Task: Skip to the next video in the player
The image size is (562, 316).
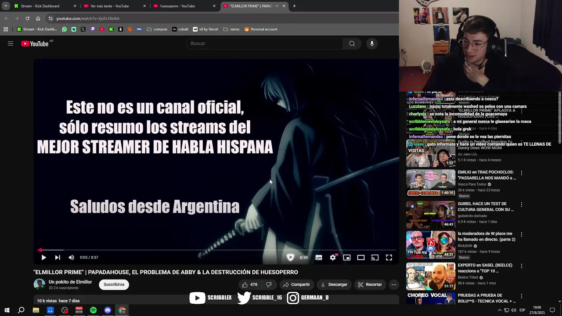Action: [x=58, y=258]
